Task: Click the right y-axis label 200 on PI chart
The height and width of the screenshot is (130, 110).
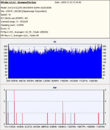Action: (104, 46)
